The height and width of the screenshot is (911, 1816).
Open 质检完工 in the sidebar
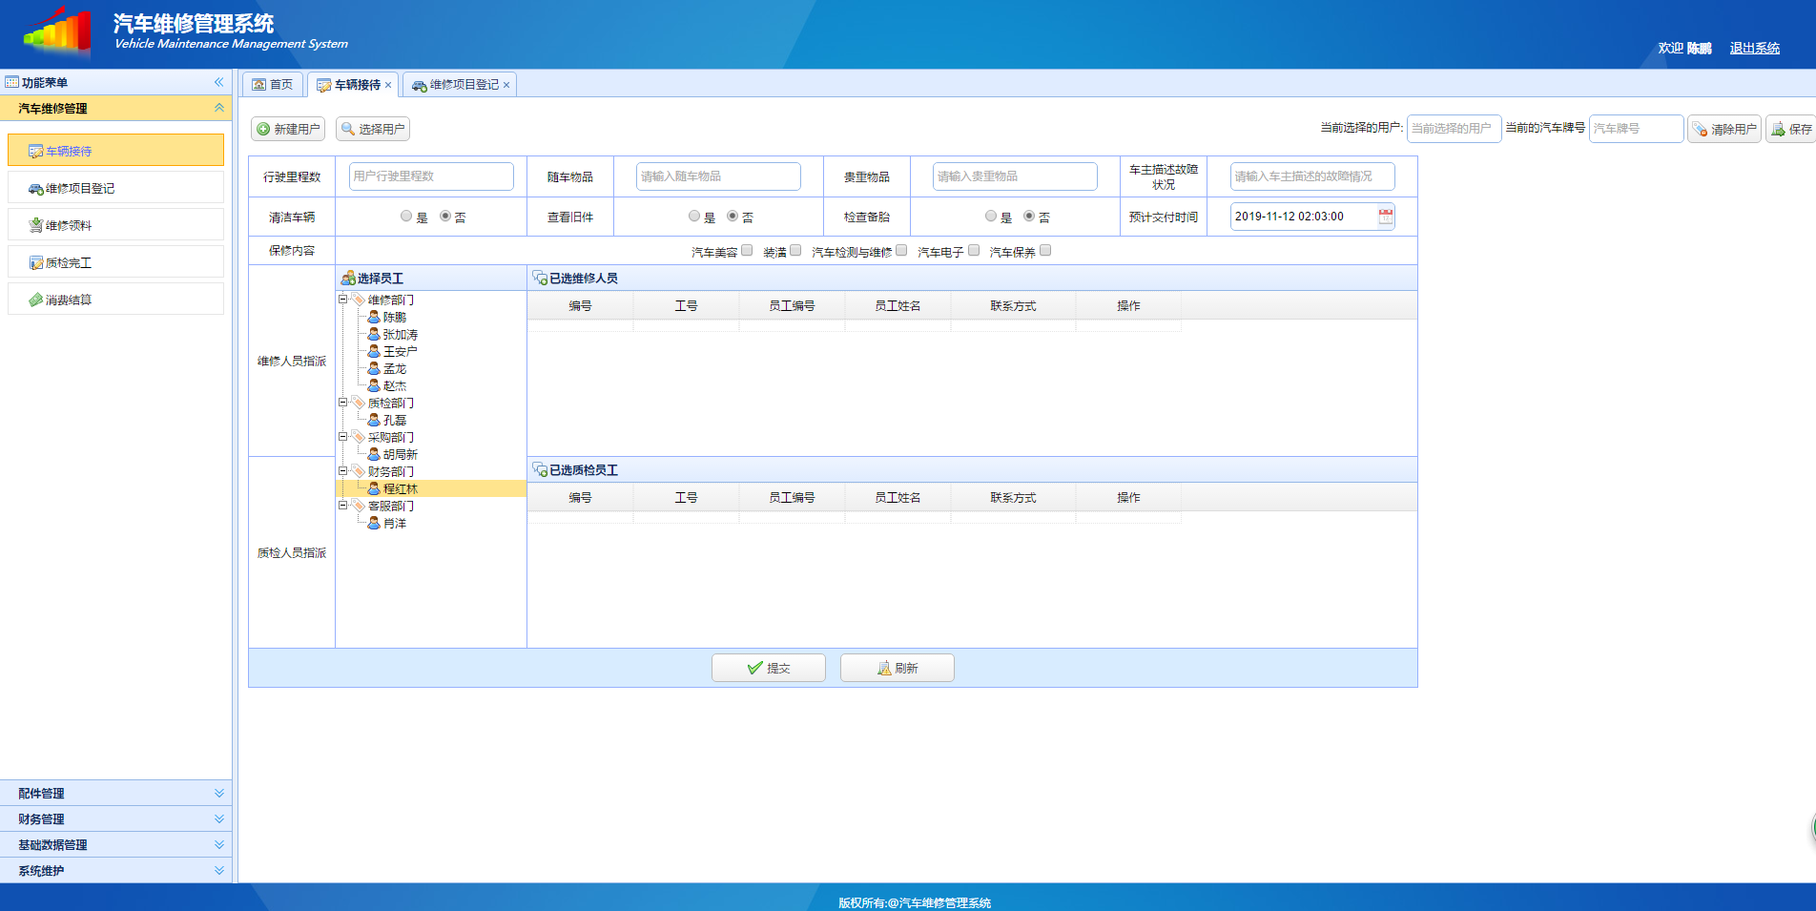click(69, 263)
